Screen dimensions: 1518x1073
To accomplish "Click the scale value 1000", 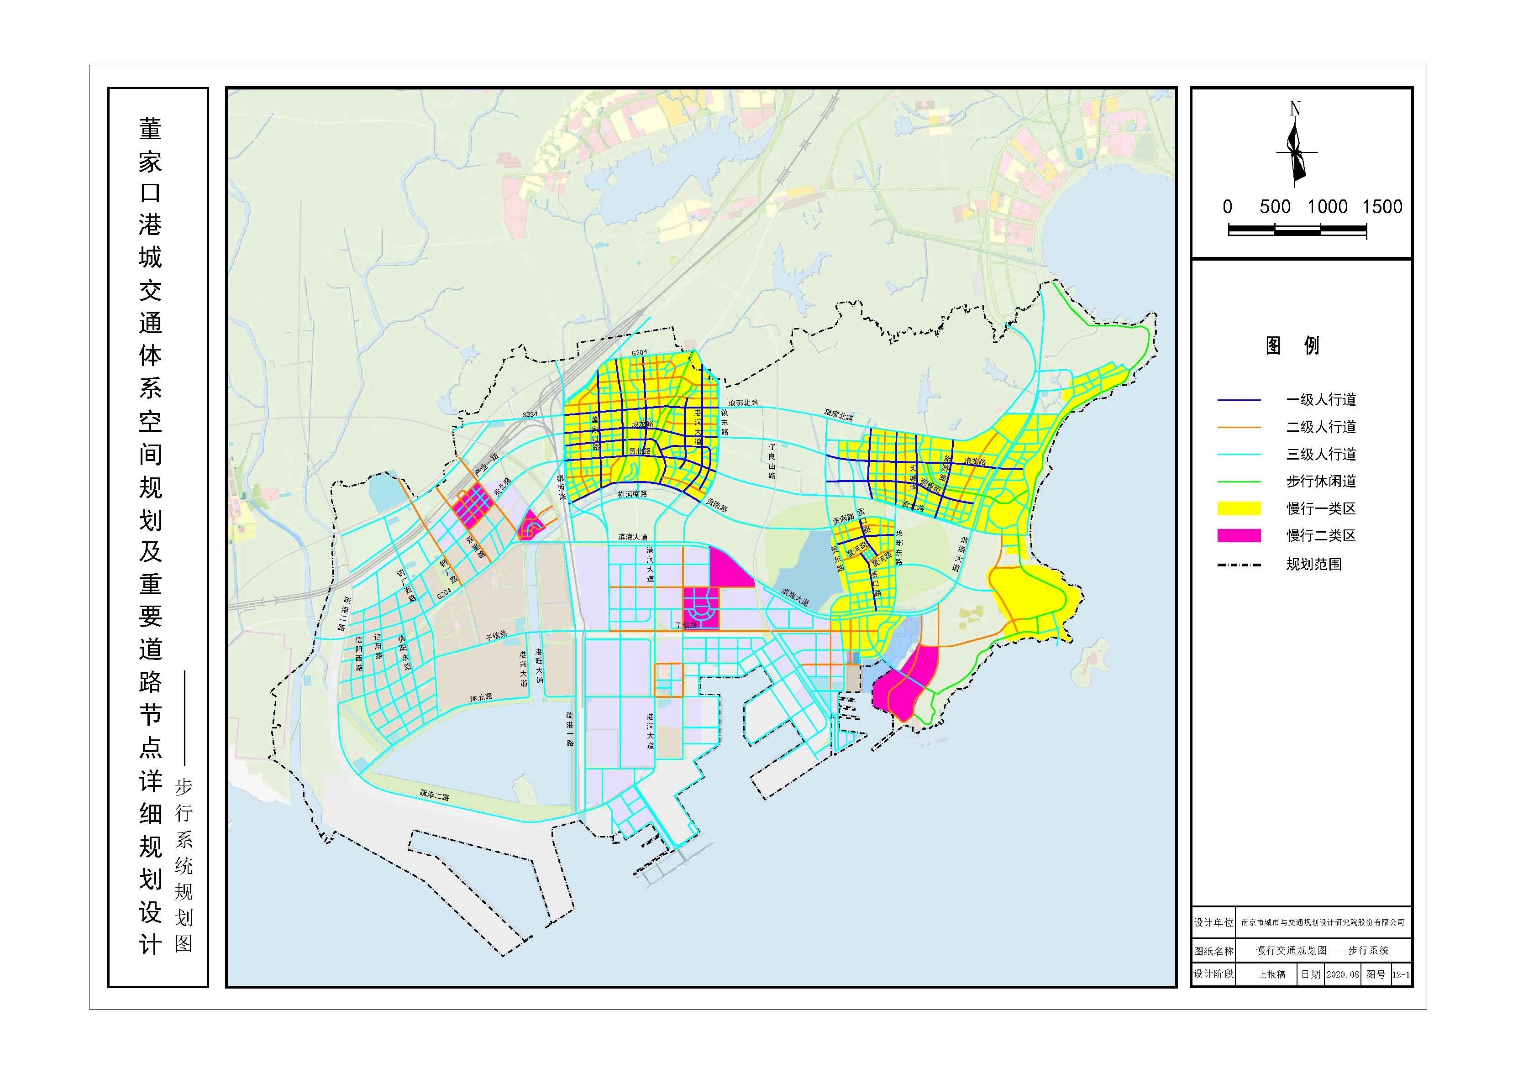I will pos(1328,207).
